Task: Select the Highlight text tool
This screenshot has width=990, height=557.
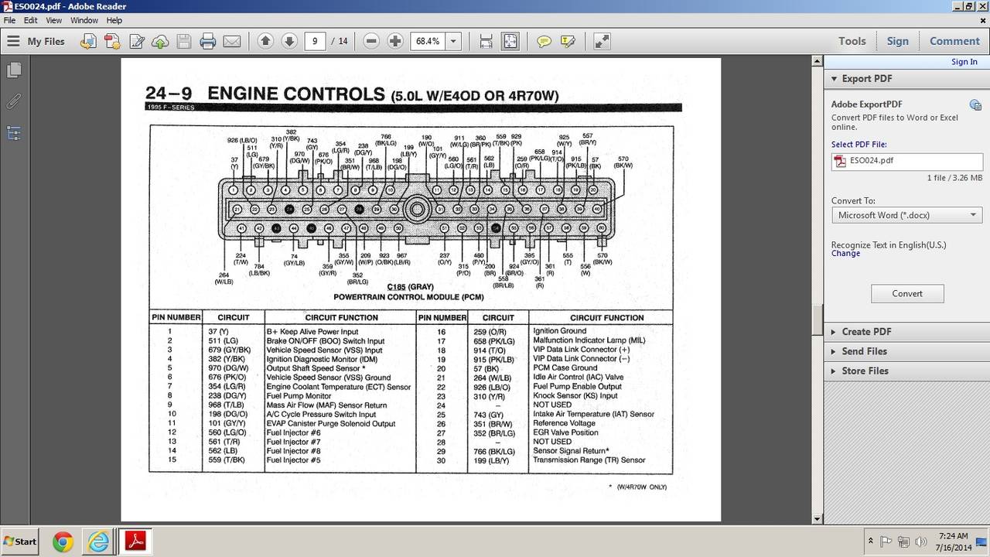Action: coord(568,41)
